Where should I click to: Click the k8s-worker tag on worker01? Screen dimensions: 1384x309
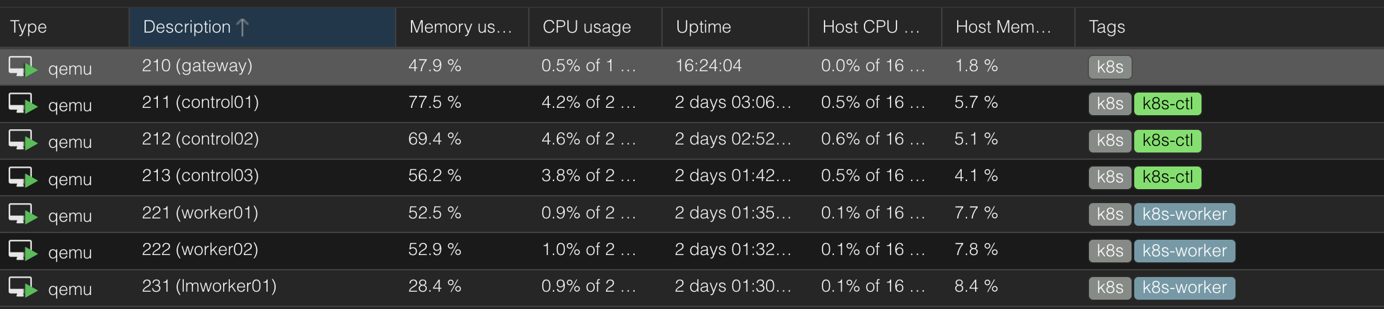click(1184, 214)
